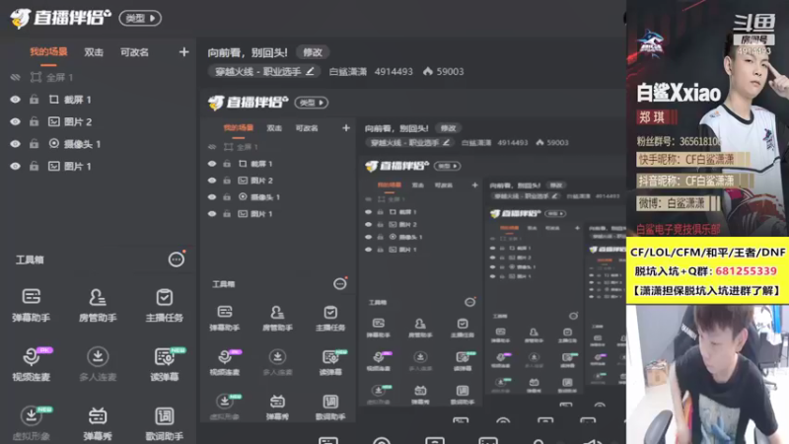Click the 工具箱 heading in the main panel
The image size is (789, 444).
point(30,259)
